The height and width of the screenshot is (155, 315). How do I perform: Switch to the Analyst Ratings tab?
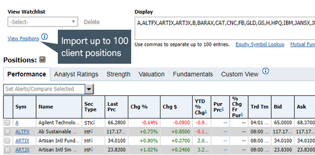tap(76, 74)
